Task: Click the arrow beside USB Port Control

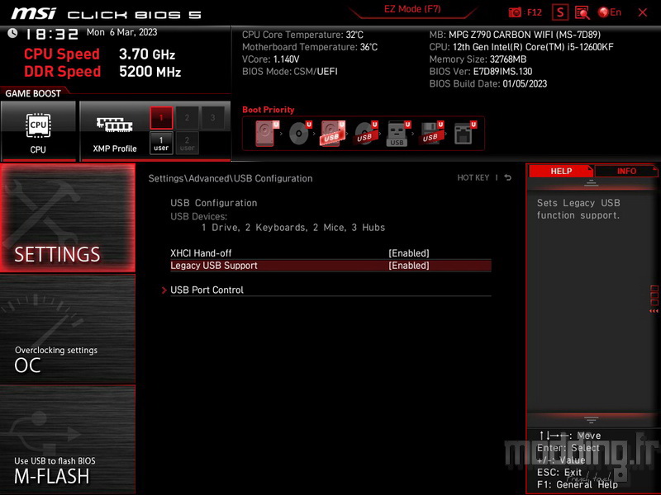Action: pyautogui.click(x=164, y=290)
